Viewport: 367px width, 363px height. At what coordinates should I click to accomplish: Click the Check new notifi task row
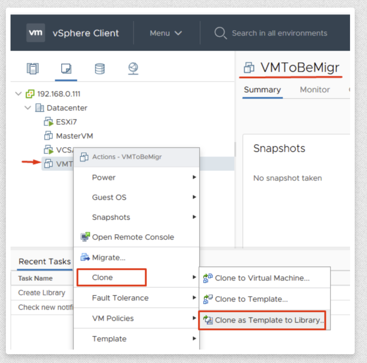pyautogui.click(x=46, y=307)
